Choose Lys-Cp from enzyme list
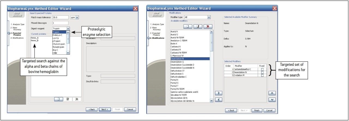Viewport: 349px width, 121px height. (59, 38)
